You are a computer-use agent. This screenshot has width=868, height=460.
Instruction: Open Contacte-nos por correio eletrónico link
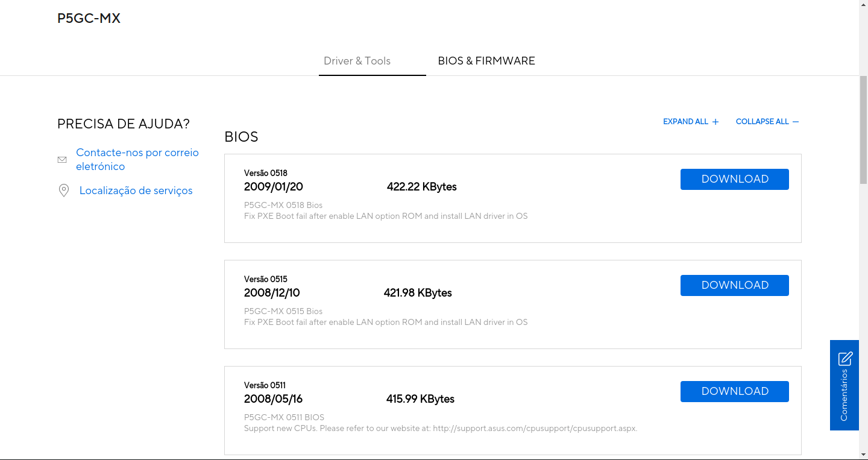click(x=137, y=159)
